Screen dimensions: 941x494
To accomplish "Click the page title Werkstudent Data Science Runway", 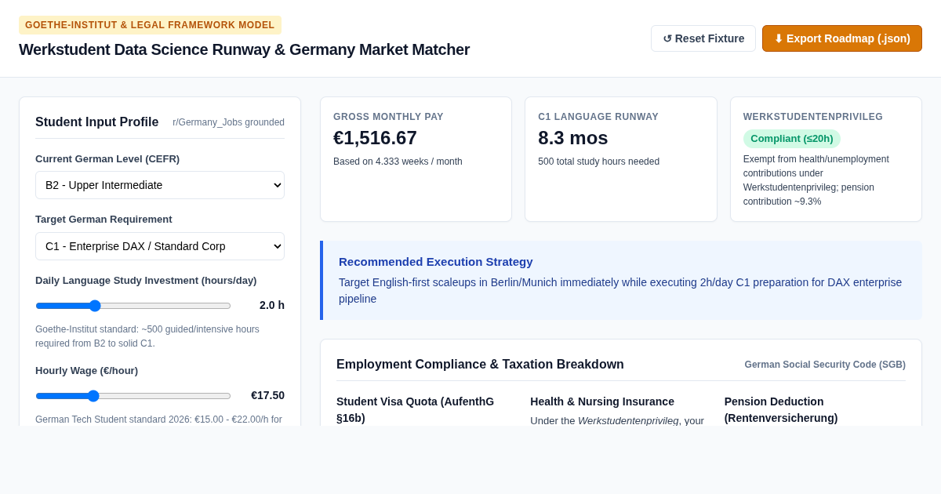I will 244,49.
